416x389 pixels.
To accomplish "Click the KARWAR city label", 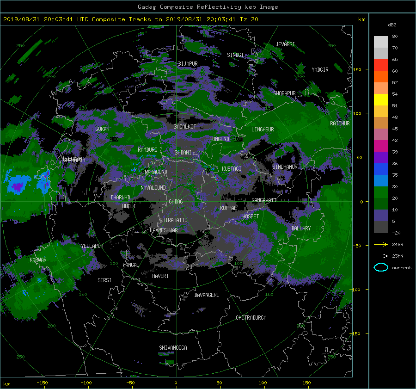I will pos(38,260).
